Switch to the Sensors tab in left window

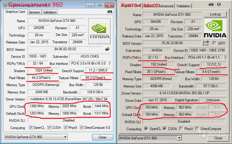click(x=34, y=12)
